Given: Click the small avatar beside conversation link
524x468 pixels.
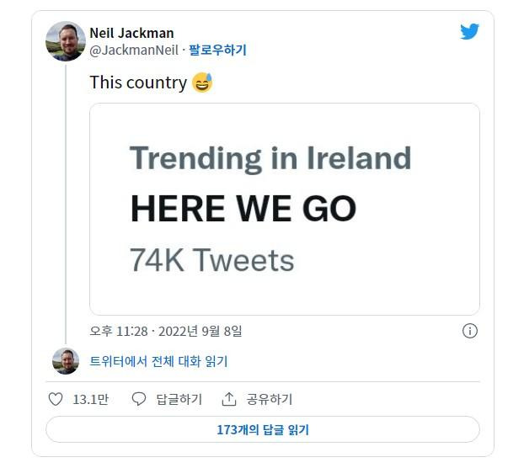Looking at the screenshot, I should pos(66,361).
